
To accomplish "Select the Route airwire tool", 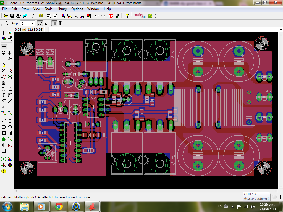I will tap(4, 113).
